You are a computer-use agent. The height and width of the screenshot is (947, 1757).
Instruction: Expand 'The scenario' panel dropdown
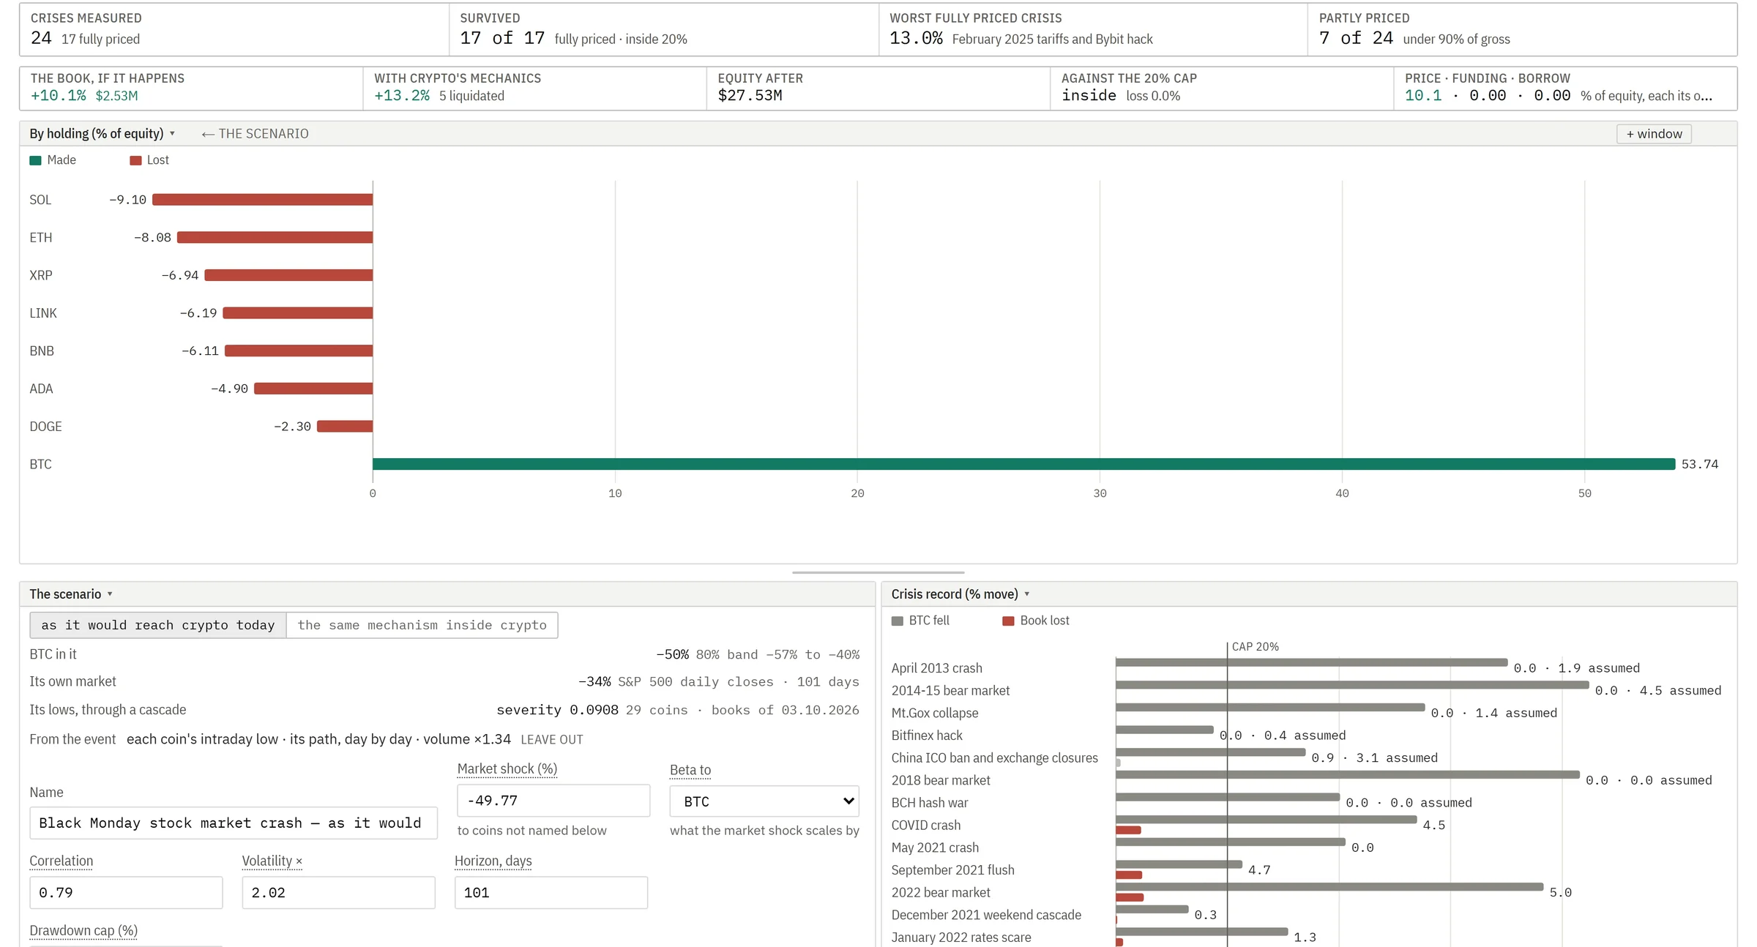click(x=71, y=594)
